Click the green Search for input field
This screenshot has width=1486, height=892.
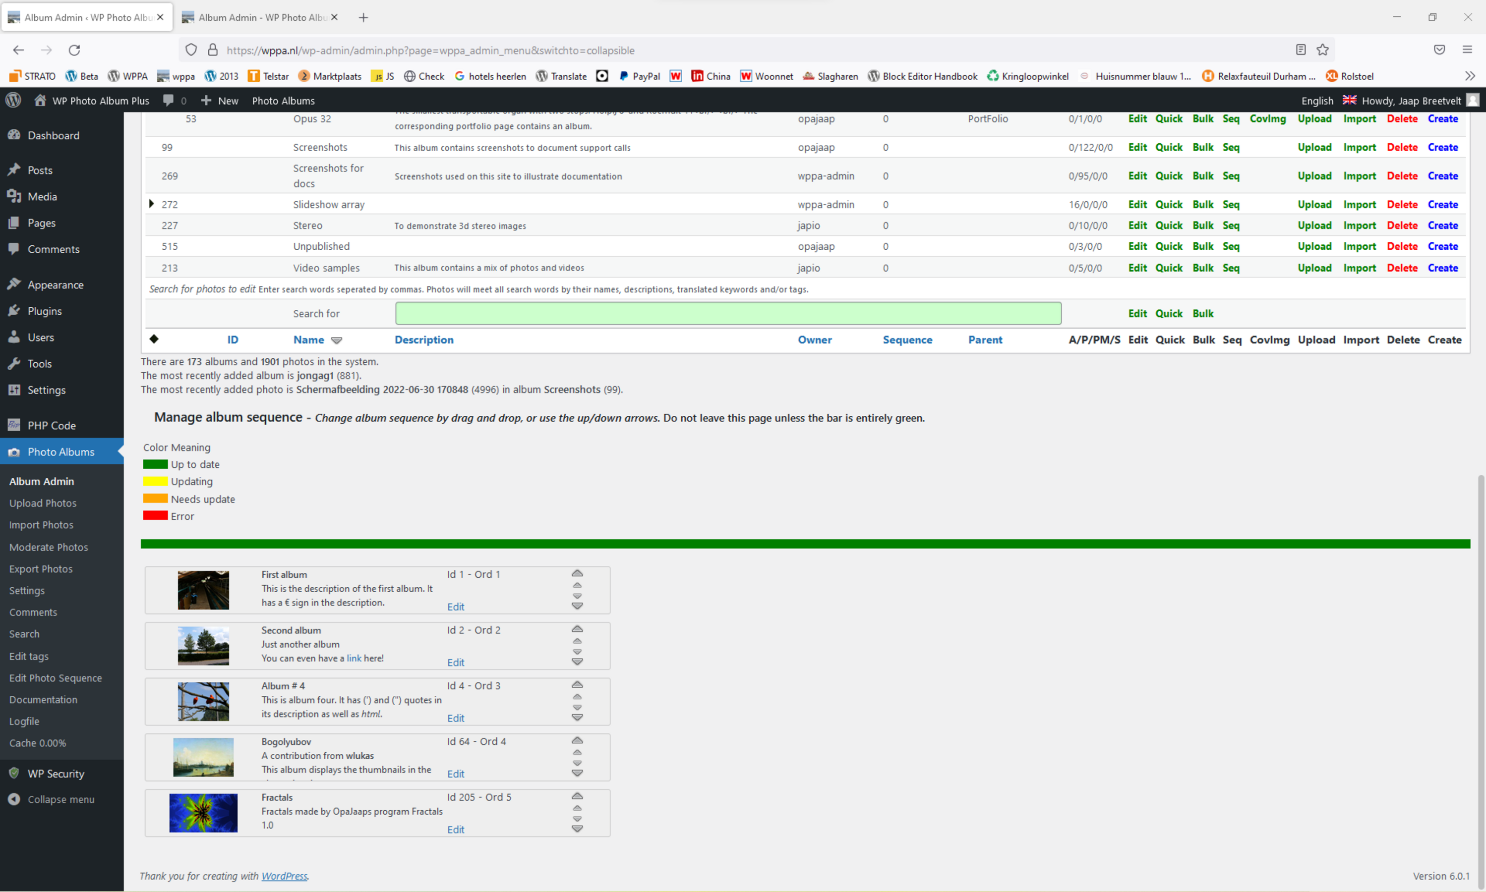[728, 313]
